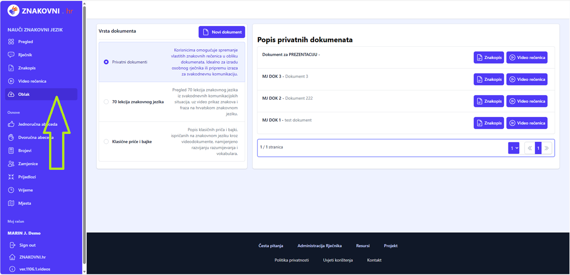Viewport: 570px width, 275px height.
Task: Open Zamjenice in the sidebar menu
Action: click(x=28, y=164)
